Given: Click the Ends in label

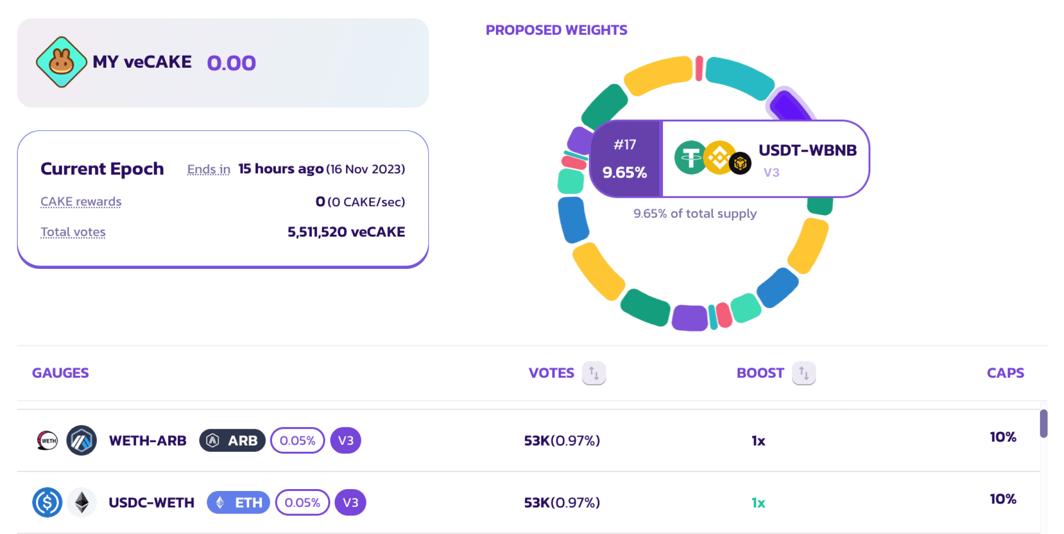Looking at the screenshot, I should [208, 169].
